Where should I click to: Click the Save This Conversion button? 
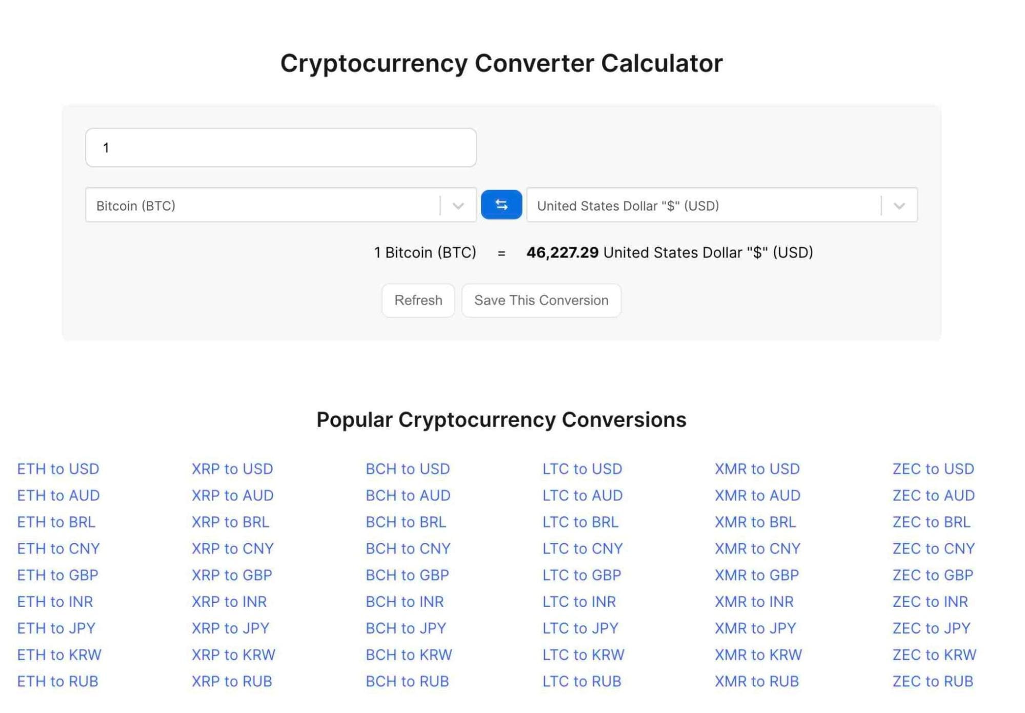(x=541, y=300)
